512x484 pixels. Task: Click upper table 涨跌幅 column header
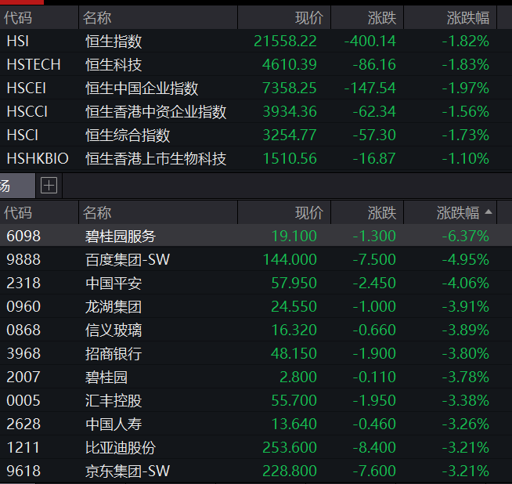tap(468, 17)
